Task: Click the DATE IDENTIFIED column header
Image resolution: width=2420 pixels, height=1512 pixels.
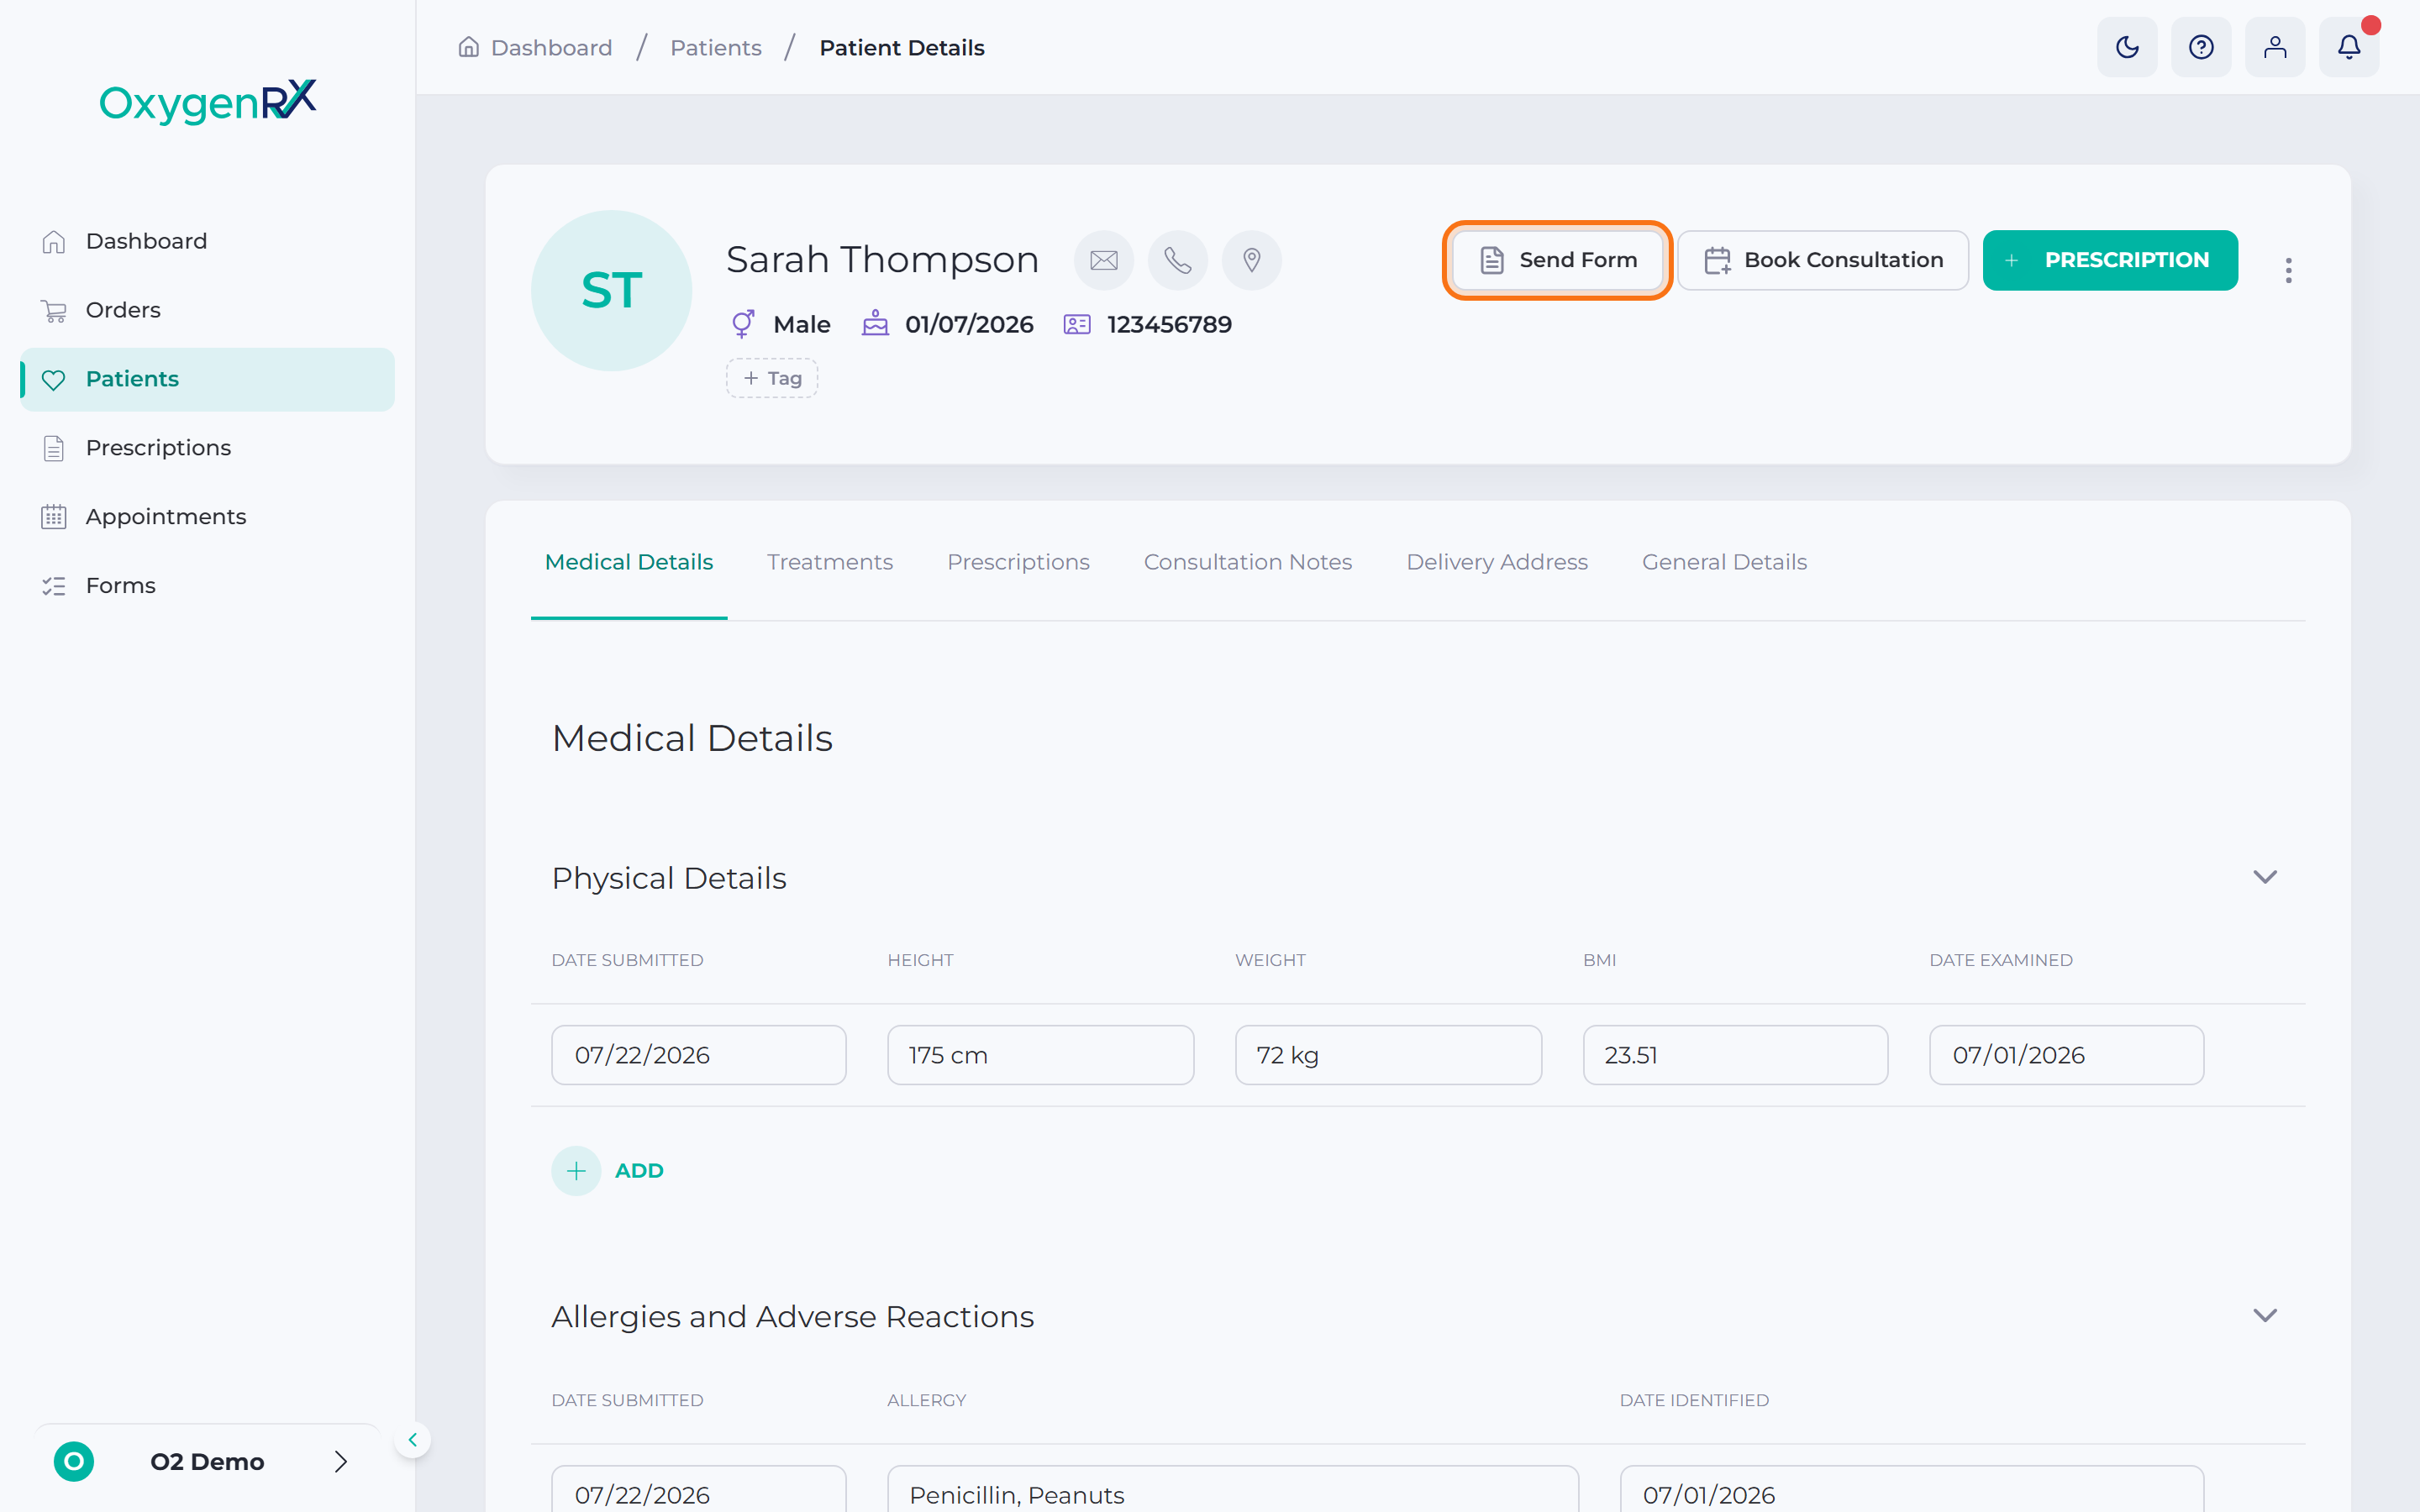Action: click(x=1694, y=1400)
